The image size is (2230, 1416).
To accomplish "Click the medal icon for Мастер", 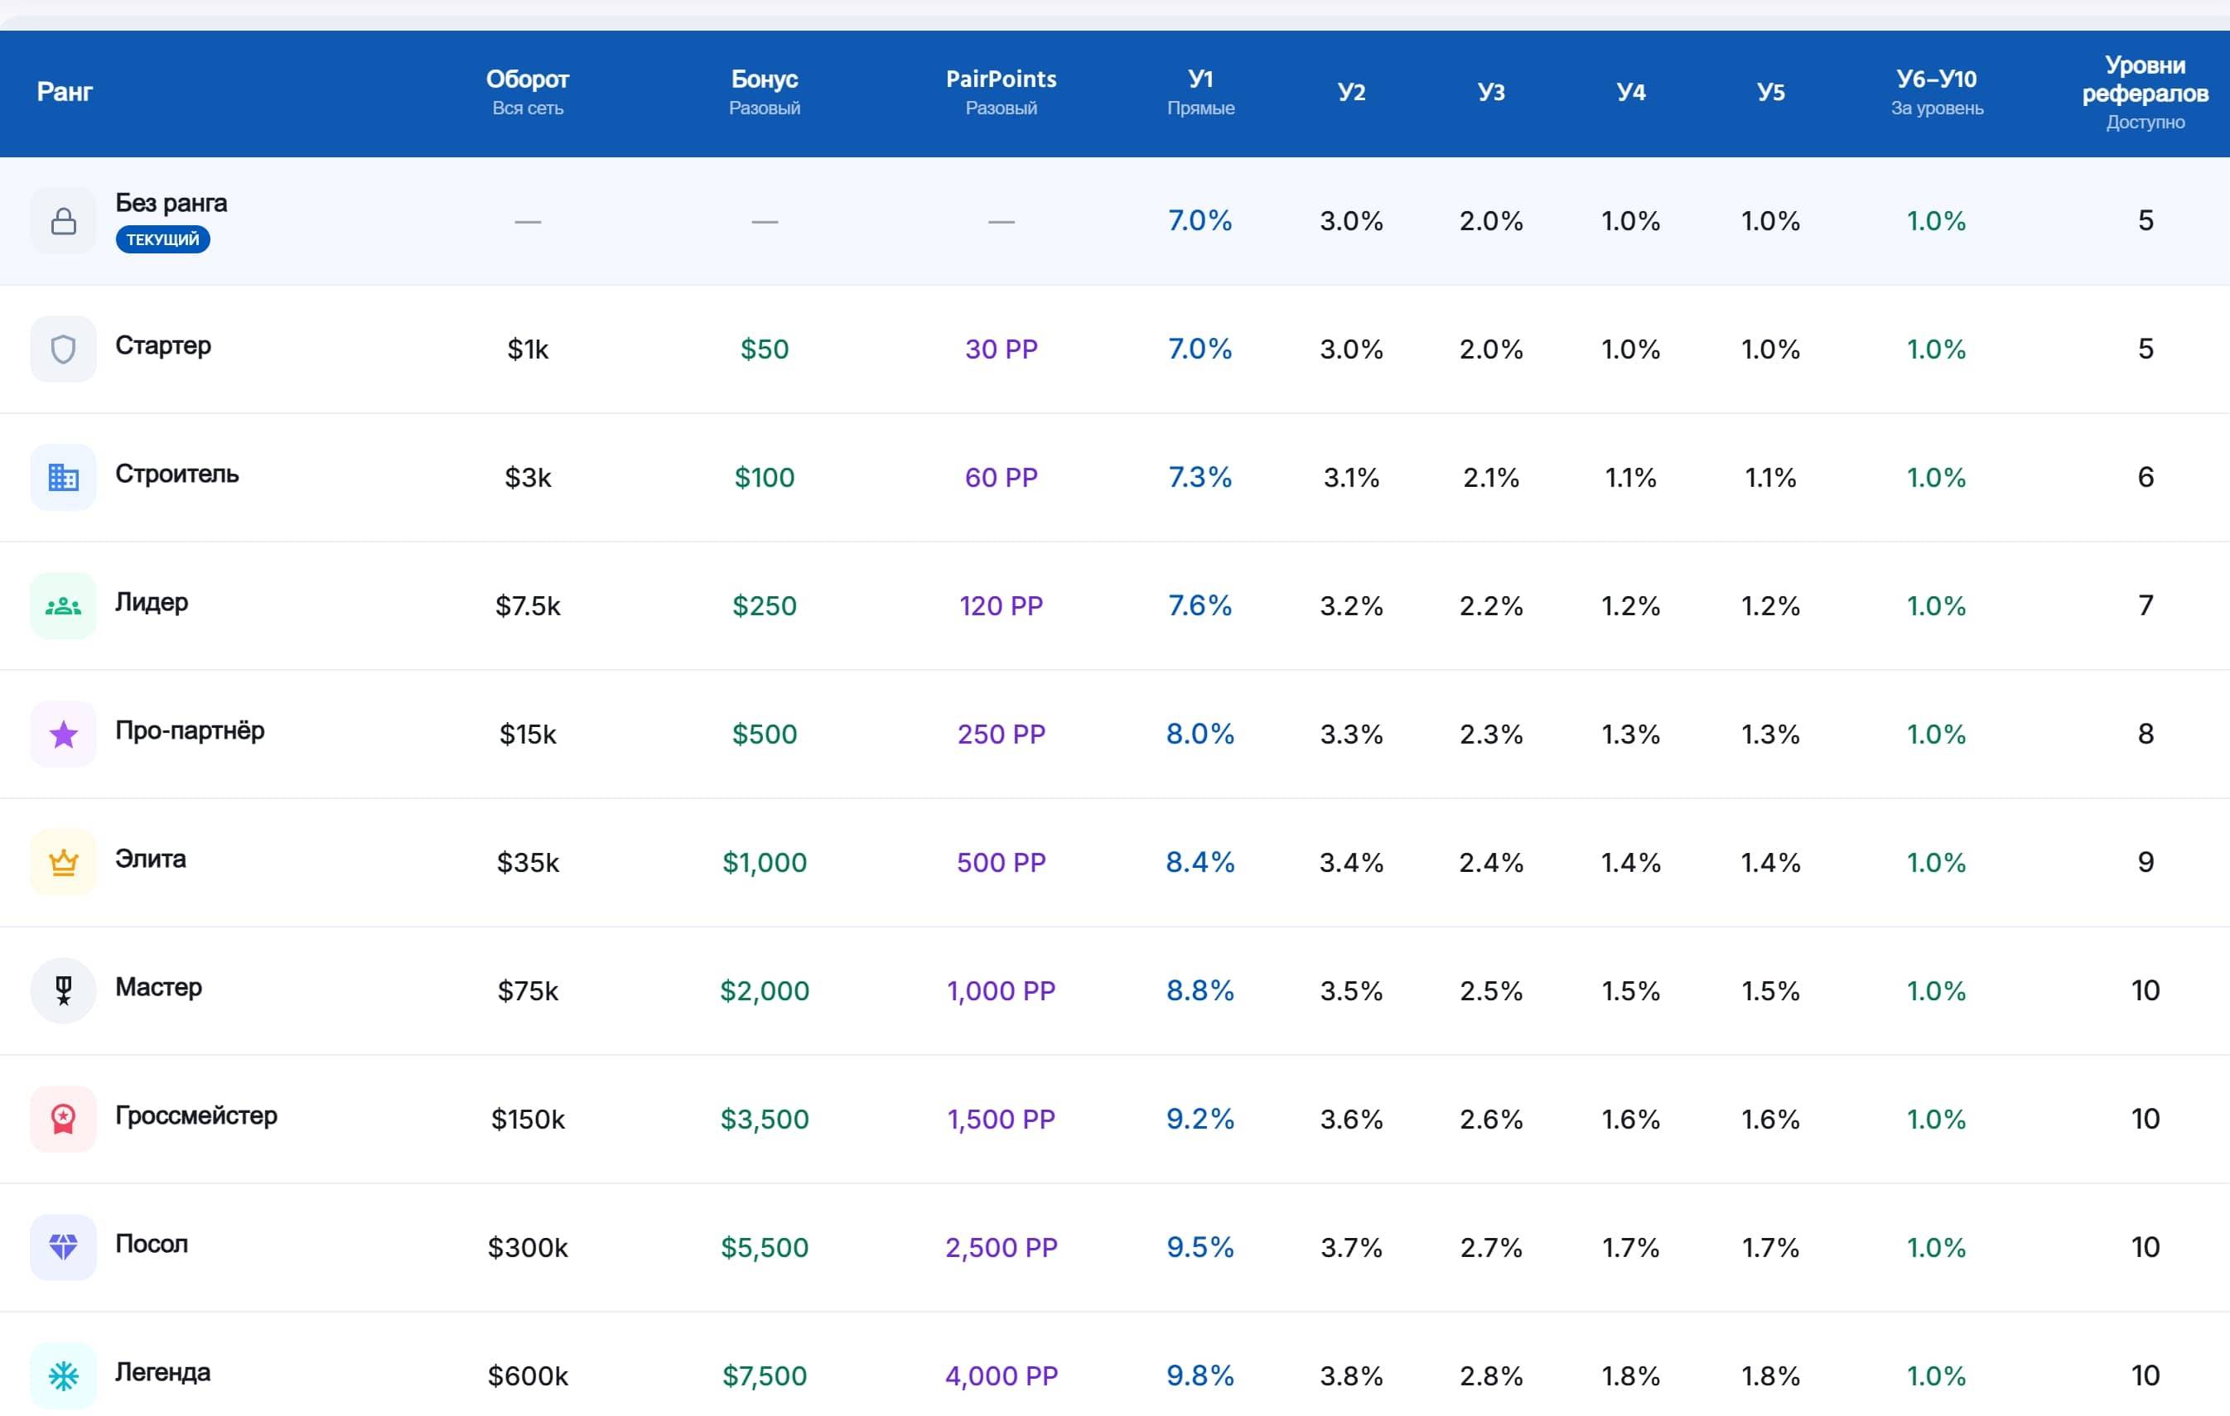I will point(63,991).
